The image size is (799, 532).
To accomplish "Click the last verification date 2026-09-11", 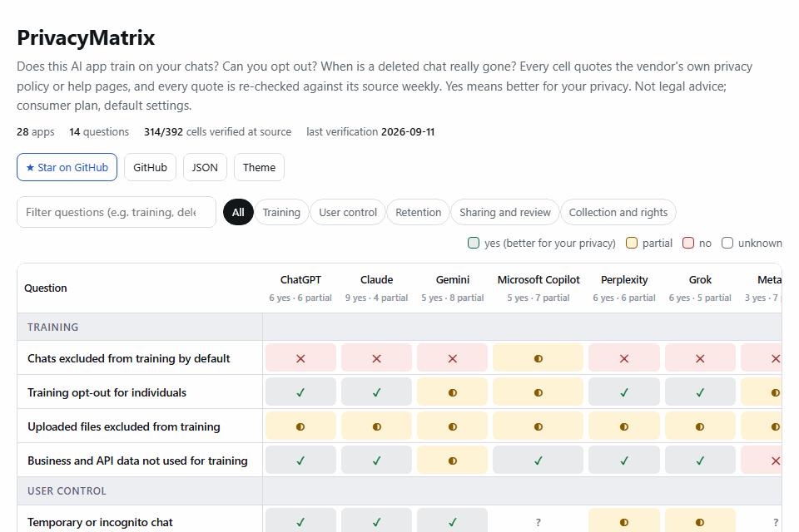I will (x=408, y=132).
